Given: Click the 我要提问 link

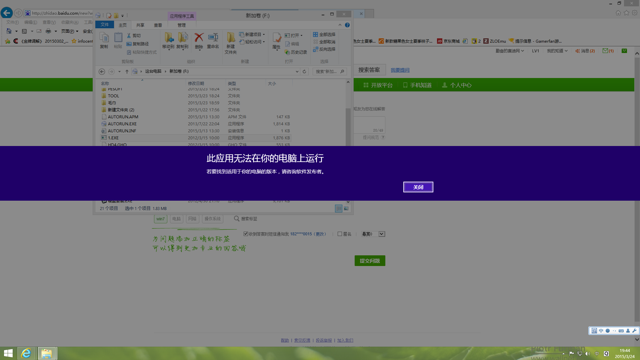Looking at the screenshot, I should pos(400,70).
